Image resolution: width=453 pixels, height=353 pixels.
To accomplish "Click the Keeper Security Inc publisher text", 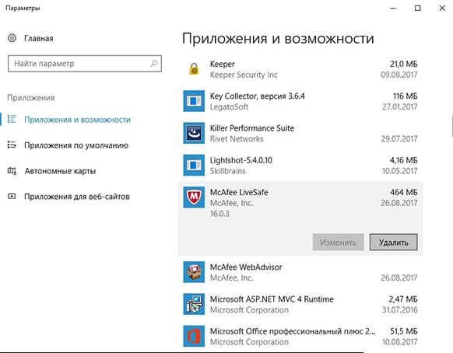I will [244, 75].
